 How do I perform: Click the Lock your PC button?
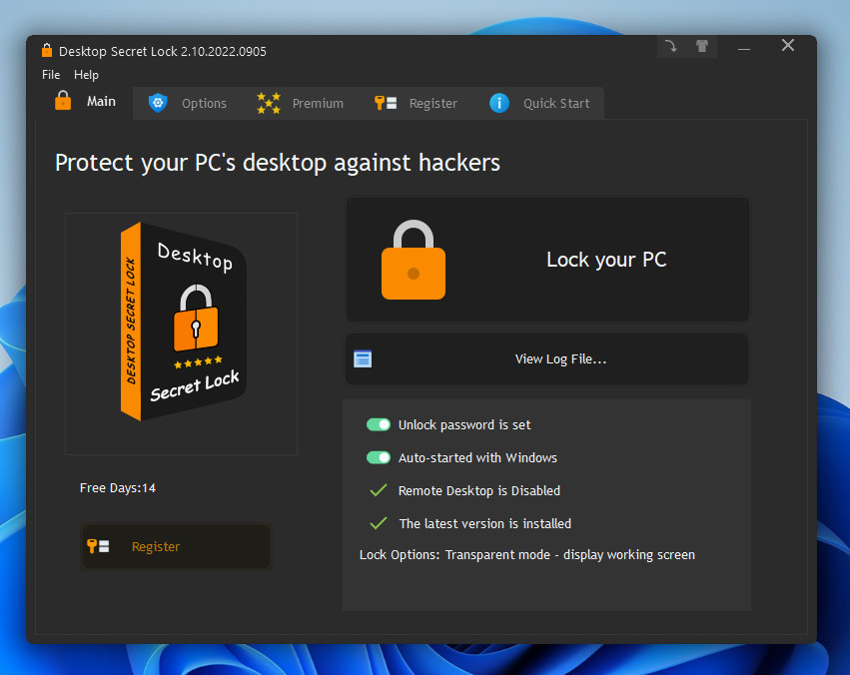coord(548,260)
